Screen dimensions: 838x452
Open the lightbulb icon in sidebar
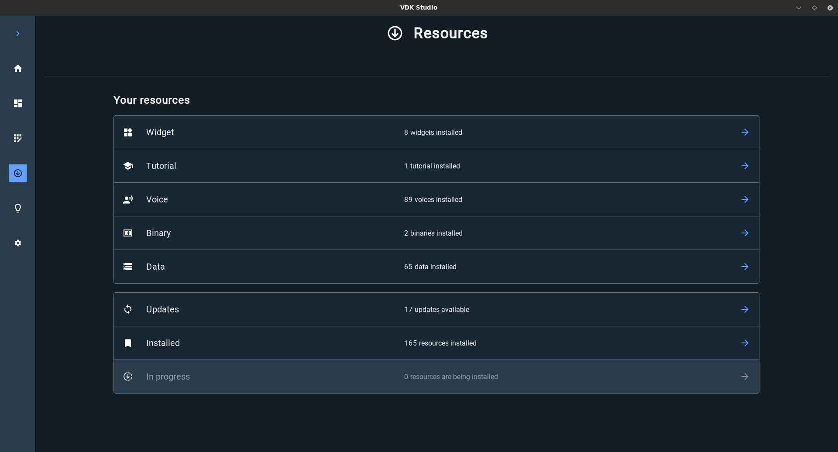click(x=18, y=208)
